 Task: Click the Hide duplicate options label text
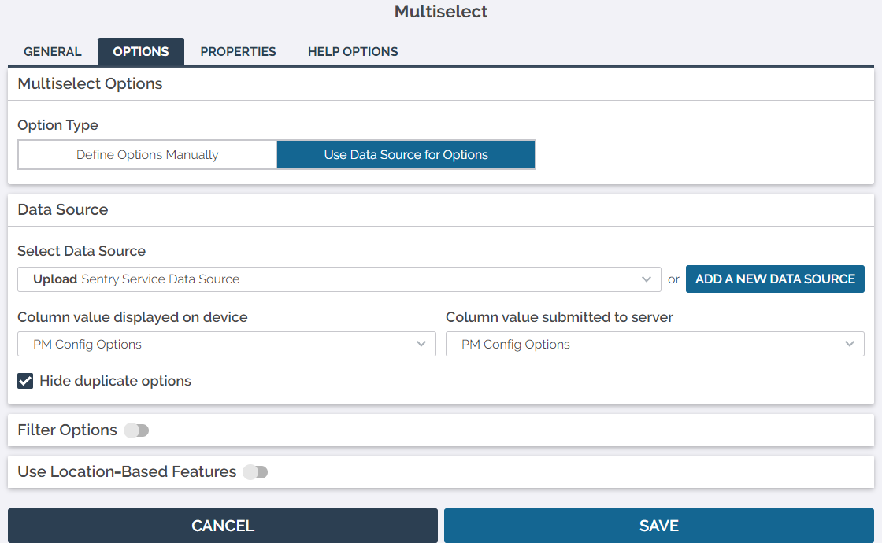[x=115, y=381]
